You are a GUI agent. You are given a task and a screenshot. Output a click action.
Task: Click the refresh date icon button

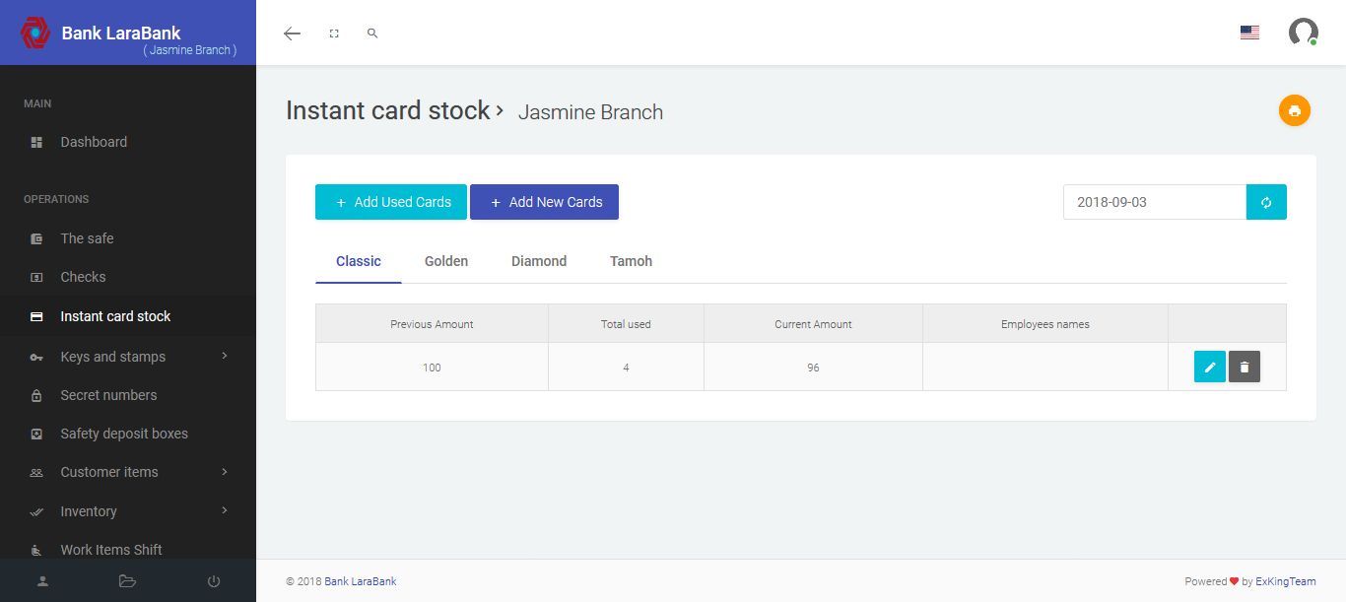coord(1266,202)
